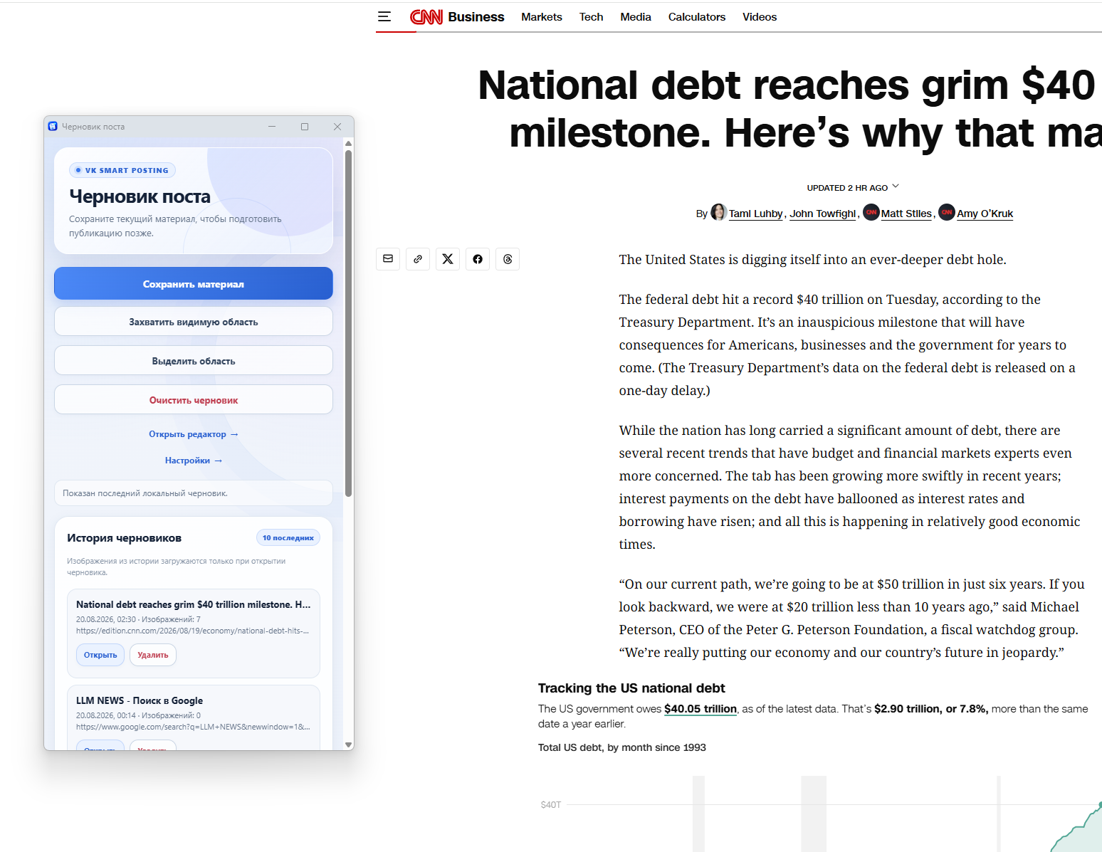Viewport: 1102px width, 852px height.
Task: Click the LLM NEWS draft title
Action: pyautogui.click(x=140, y=700)
